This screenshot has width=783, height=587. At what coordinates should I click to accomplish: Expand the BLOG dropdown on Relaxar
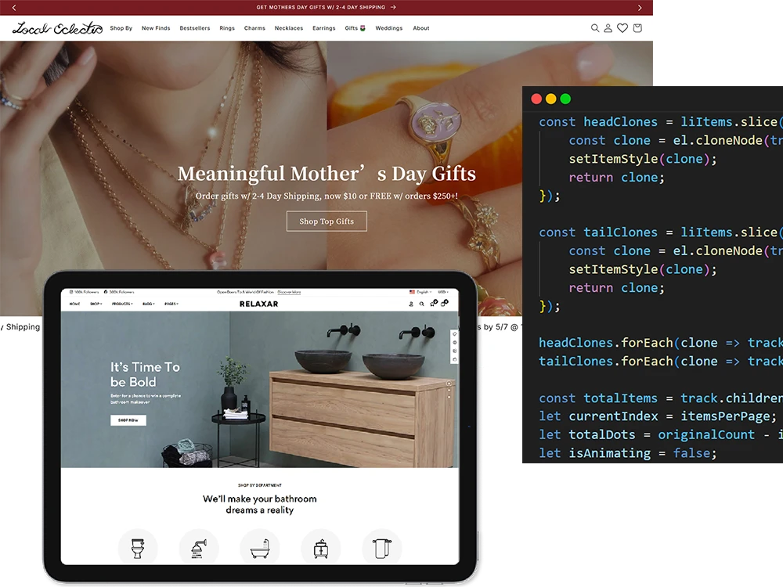(x=149, y=304)
